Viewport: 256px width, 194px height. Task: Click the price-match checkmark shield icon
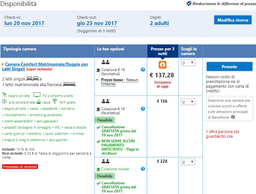tap(189, 3)
